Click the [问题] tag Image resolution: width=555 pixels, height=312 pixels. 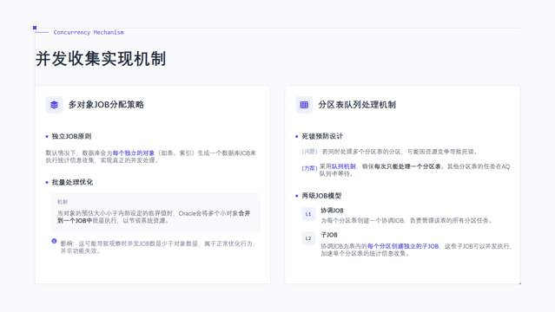310,152
